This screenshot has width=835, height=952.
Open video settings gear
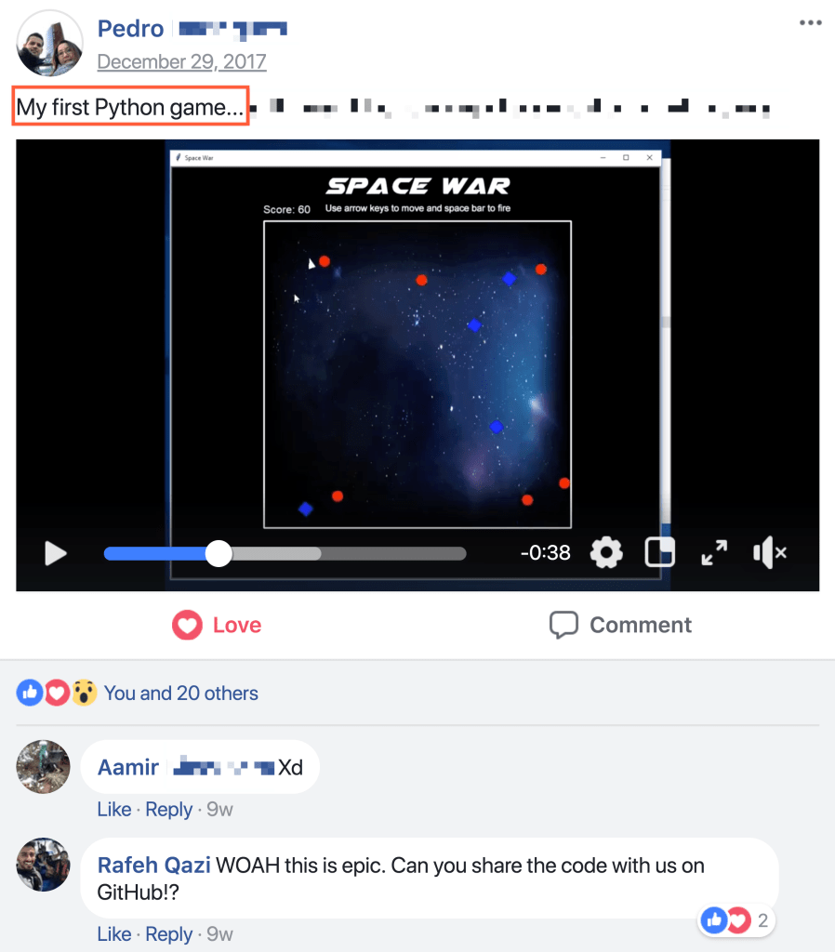pyautogui.click(x=606, y=552)
